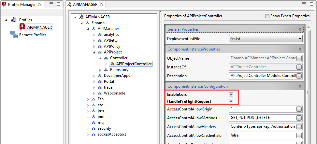Uncheck the HandlePreFlightRequest checkbox

pyautogui.click(x=231, y=101)
